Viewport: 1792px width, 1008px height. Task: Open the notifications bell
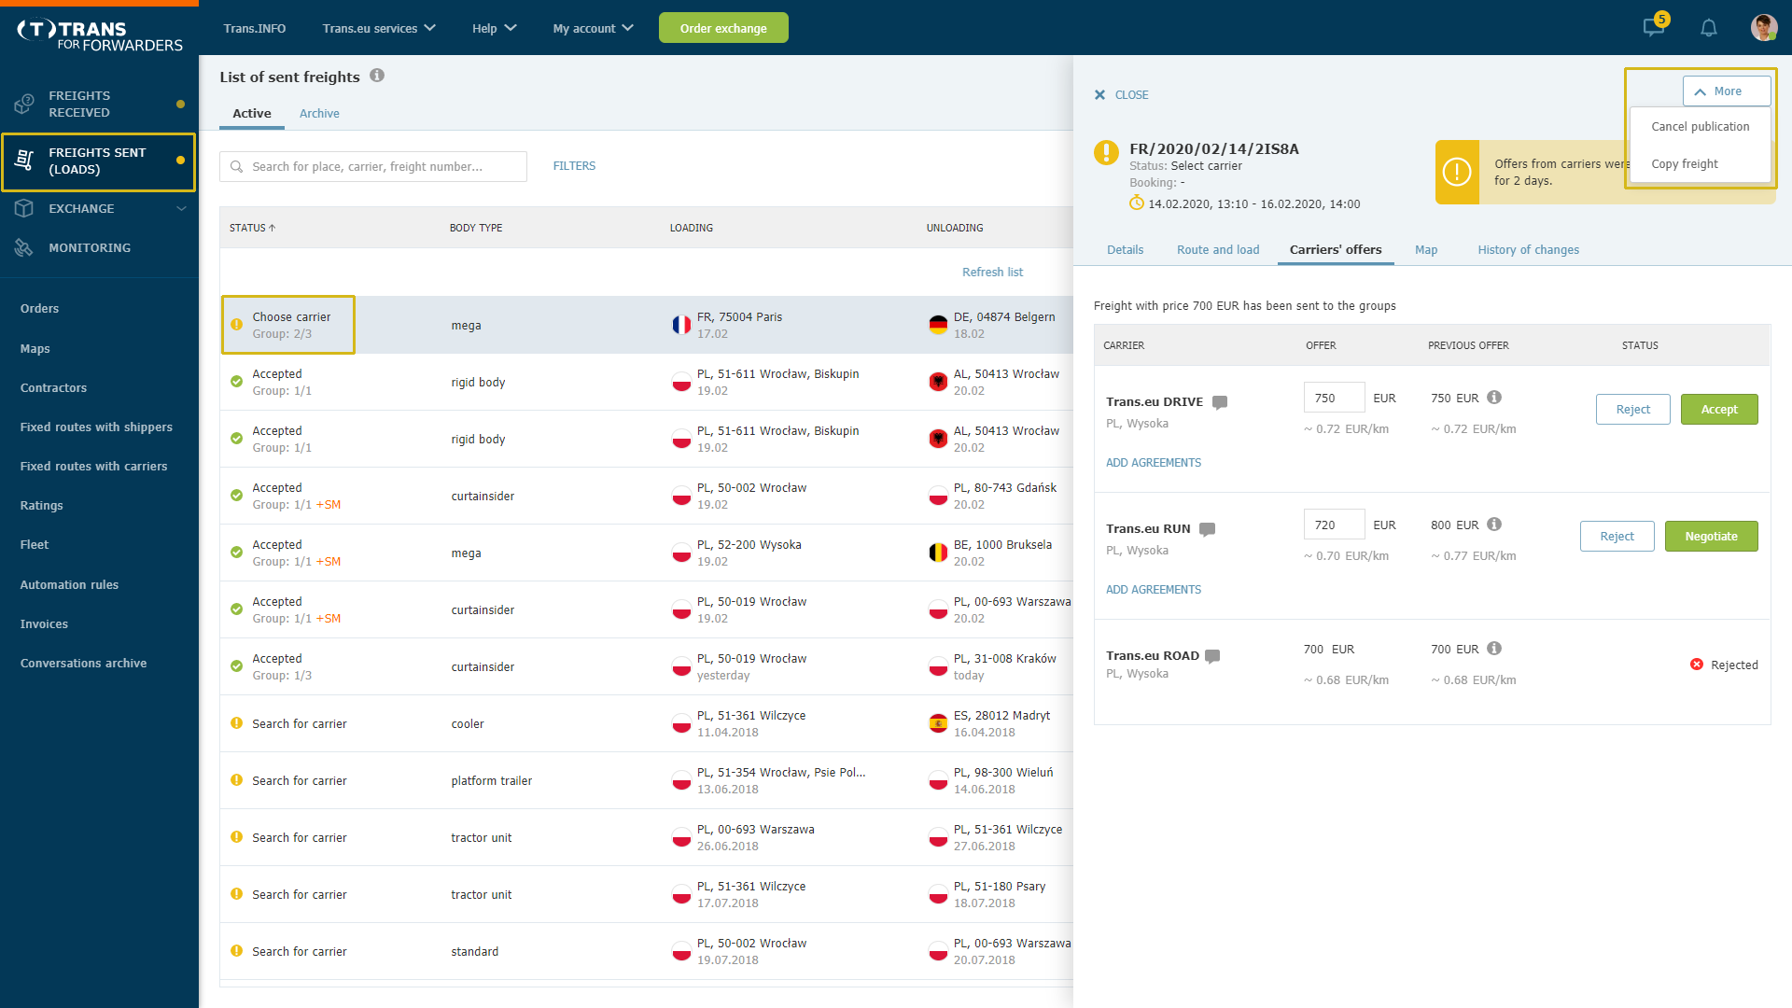[x=1709, y=28]
